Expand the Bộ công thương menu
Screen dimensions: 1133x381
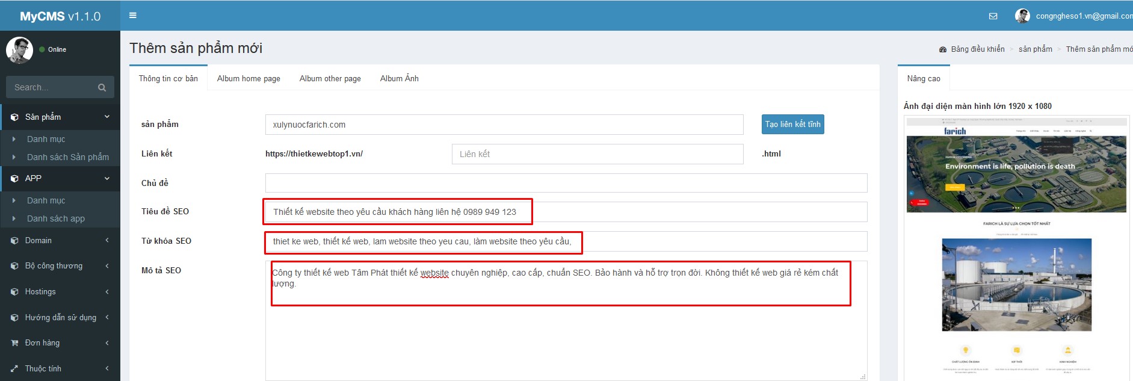[107, 266]
